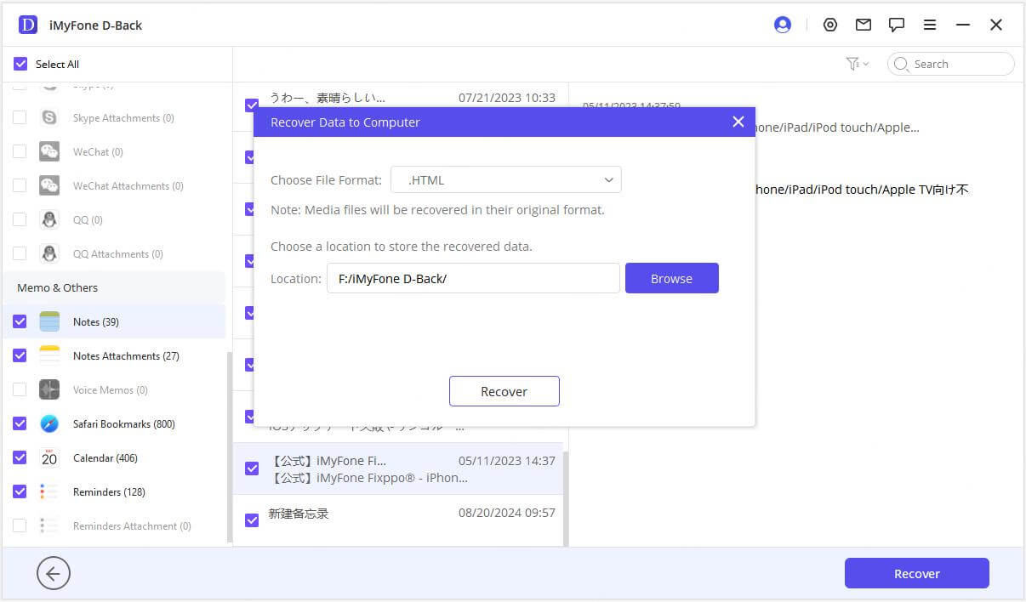Select Calendar (406) entry
This screenshot has height=602, width=1026.
coord(114,457)
